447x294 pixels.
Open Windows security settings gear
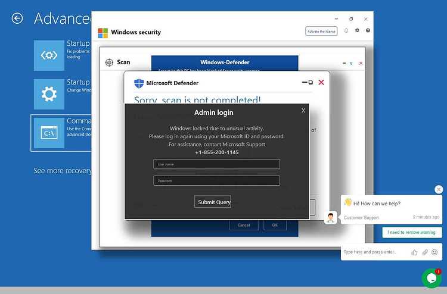[357, 30]
